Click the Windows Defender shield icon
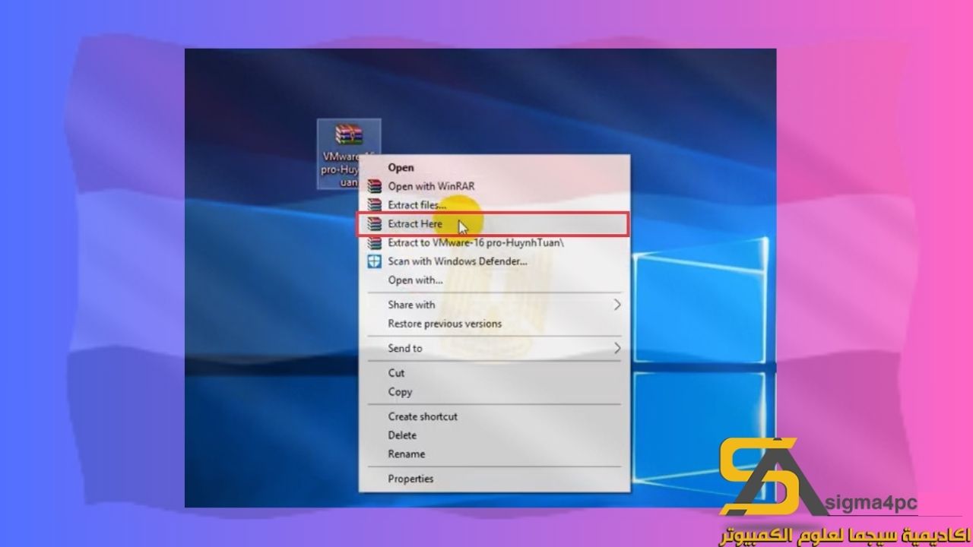The image size is (973, 547). pos(374,261)
